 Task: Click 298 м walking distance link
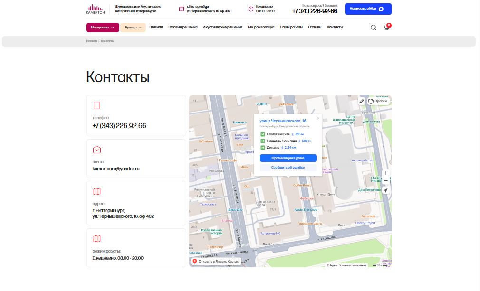pos(299,134)
